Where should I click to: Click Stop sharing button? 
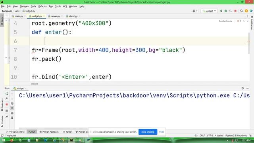[x=148, y=132]
